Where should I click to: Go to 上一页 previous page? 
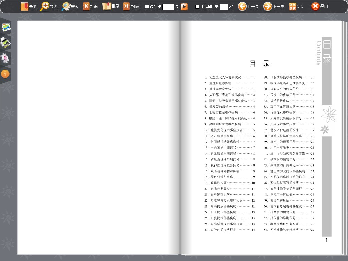pyautogui.click(x=248, y=7)
